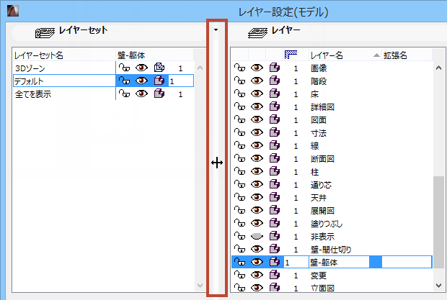The height and width of the screenshot is (300, 447).
Task: Toggle solid model icon for 柱 layer
Action: [275, 171]
